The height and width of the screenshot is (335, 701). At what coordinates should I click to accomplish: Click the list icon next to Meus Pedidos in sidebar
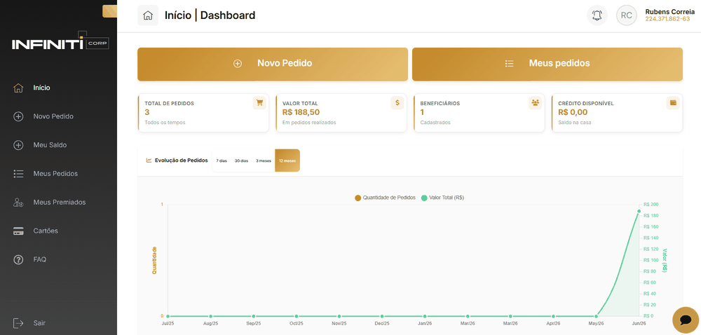18,174
